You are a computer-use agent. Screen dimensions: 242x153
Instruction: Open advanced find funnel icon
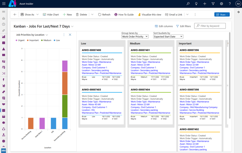click(213, 4)
